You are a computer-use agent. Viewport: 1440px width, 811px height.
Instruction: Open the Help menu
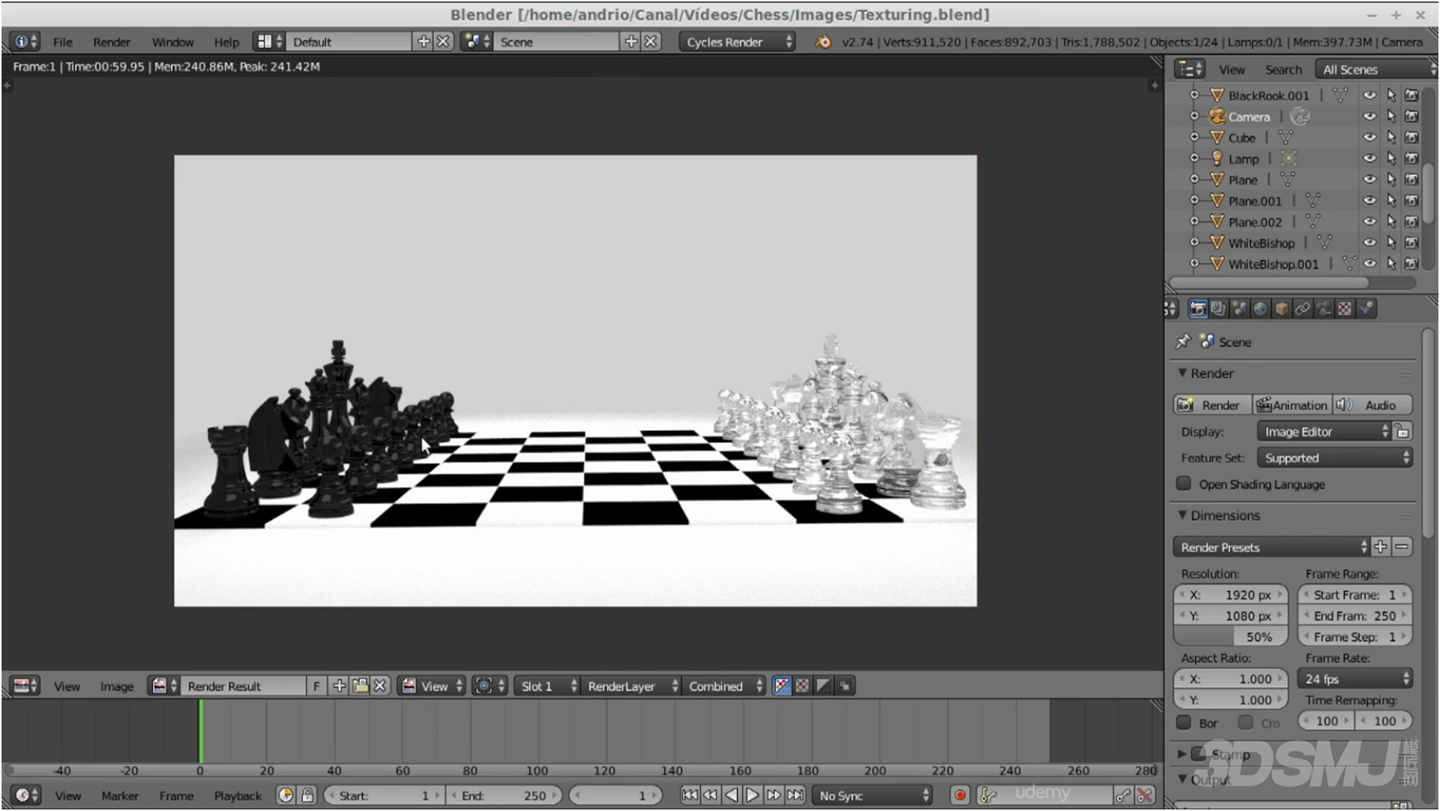(x=226, y=42)
